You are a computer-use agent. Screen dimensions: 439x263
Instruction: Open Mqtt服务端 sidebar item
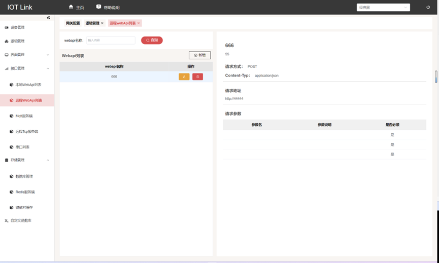[27, 116]
